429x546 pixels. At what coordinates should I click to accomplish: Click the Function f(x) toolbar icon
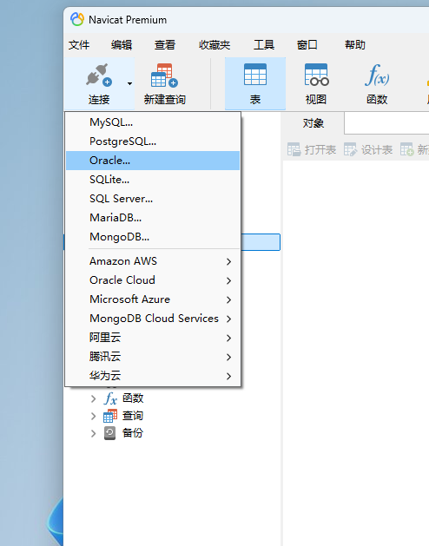coord(377,75)
